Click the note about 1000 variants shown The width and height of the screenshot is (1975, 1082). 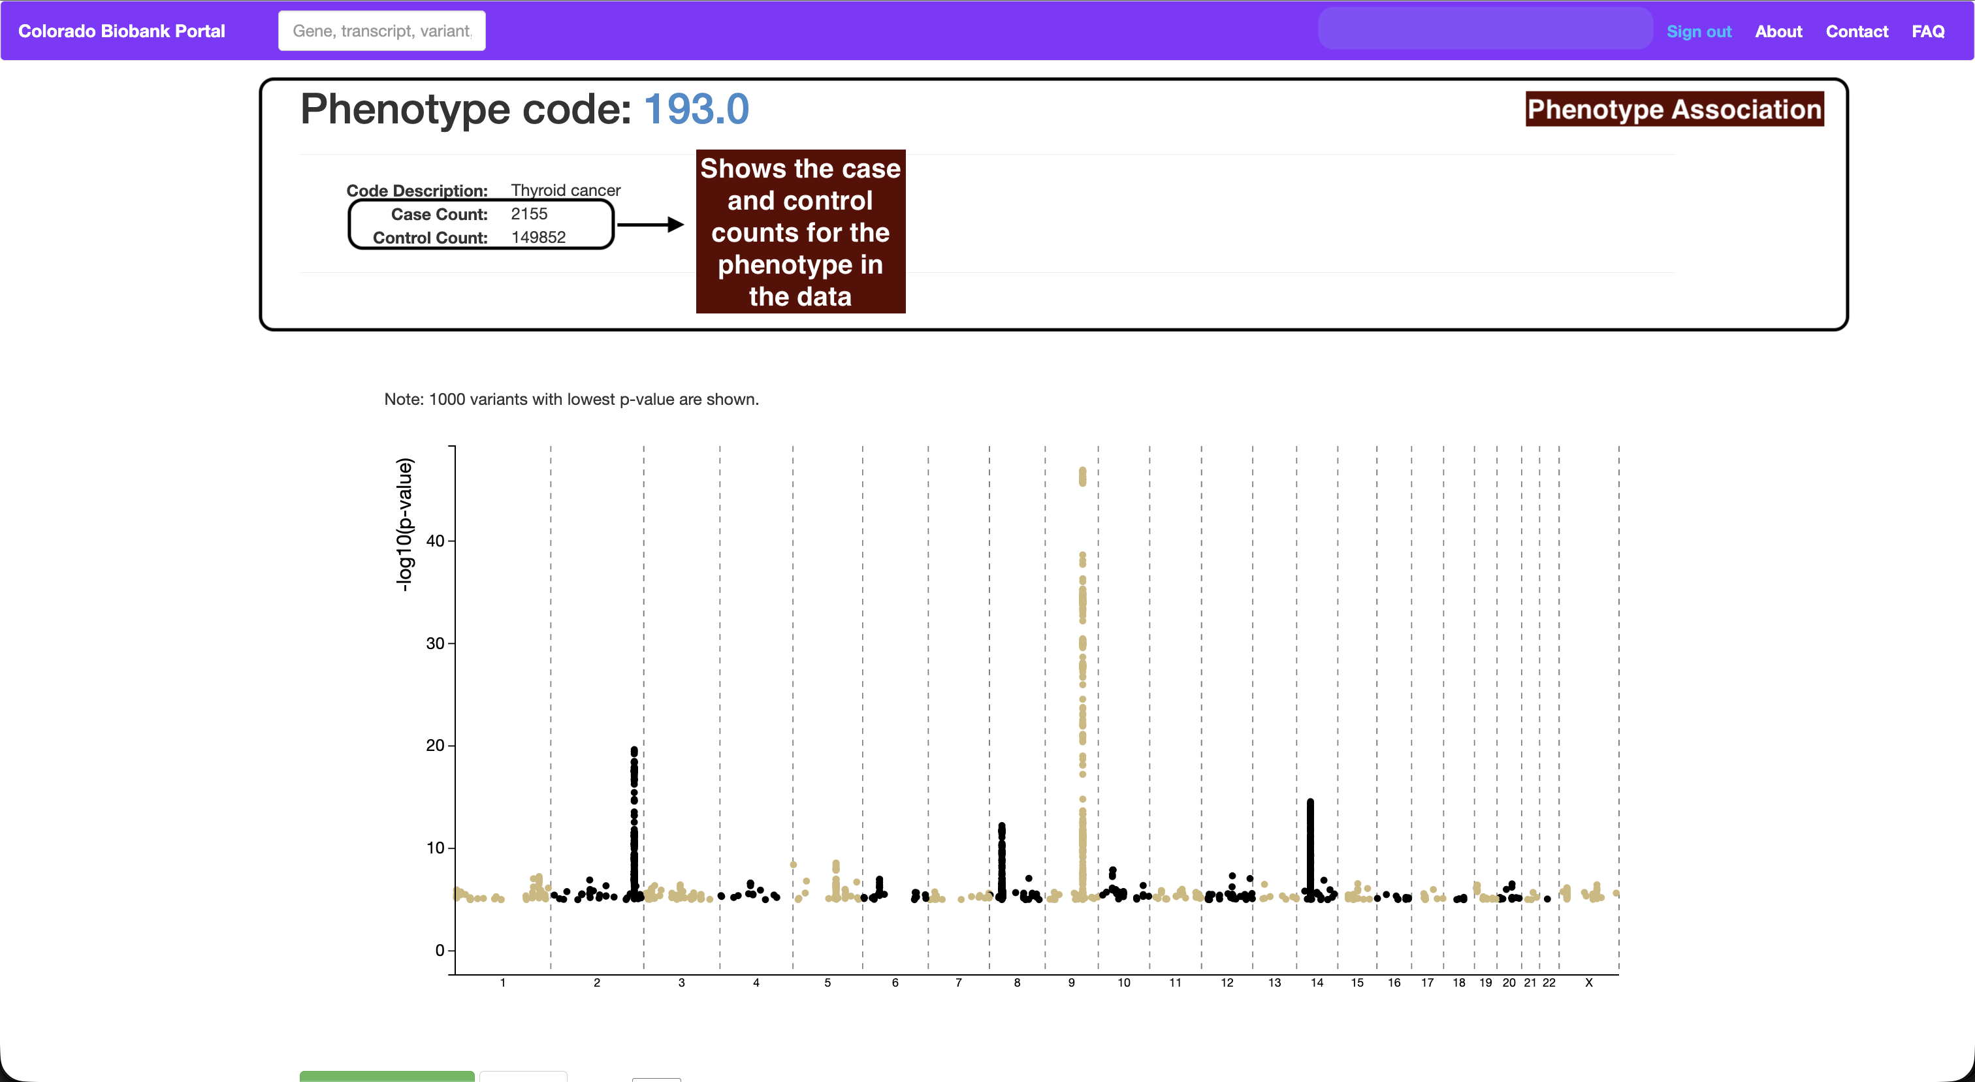571,399
